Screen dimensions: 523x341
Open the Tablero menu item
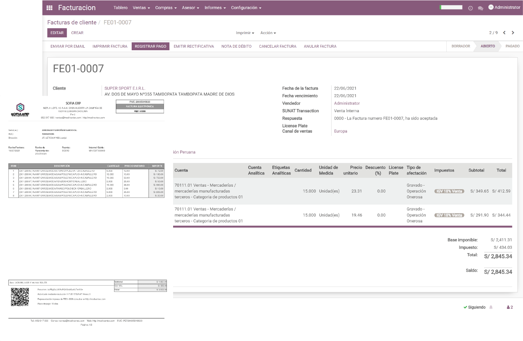(121, 7)
